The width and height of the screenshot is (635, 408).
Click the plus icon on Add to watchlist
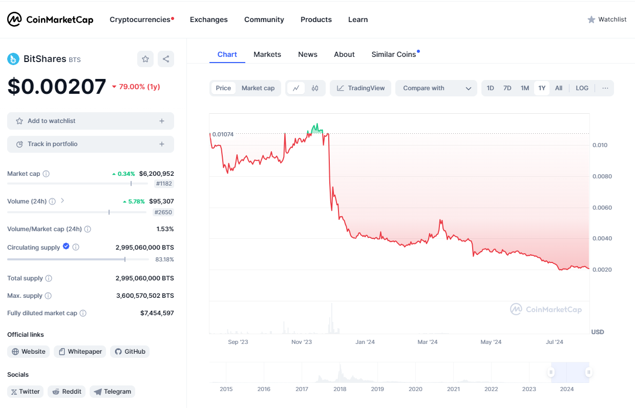pos(162,121)
